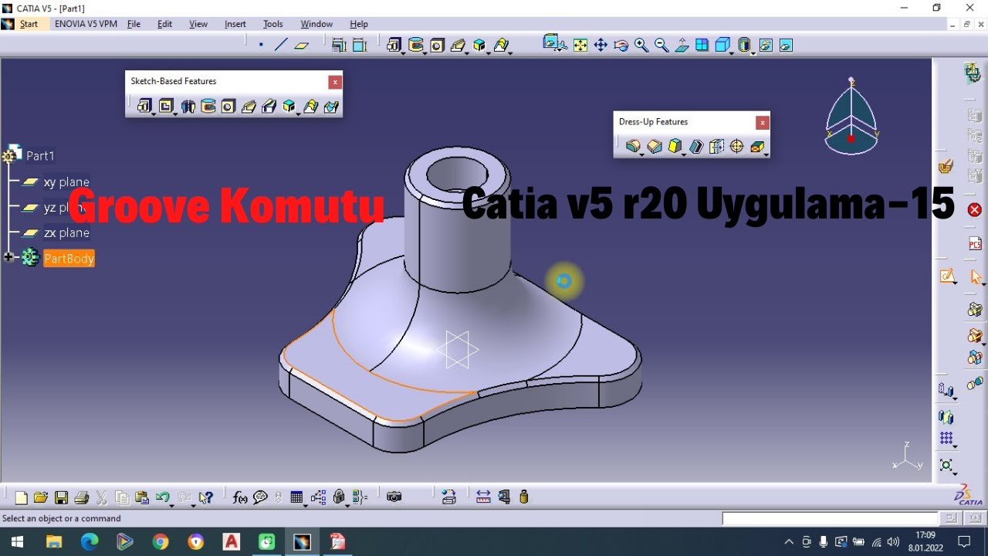
Task: Open the Tools menu
Action: point(273,24)
